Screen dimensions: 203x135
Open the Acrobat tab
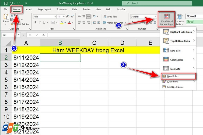121,9
